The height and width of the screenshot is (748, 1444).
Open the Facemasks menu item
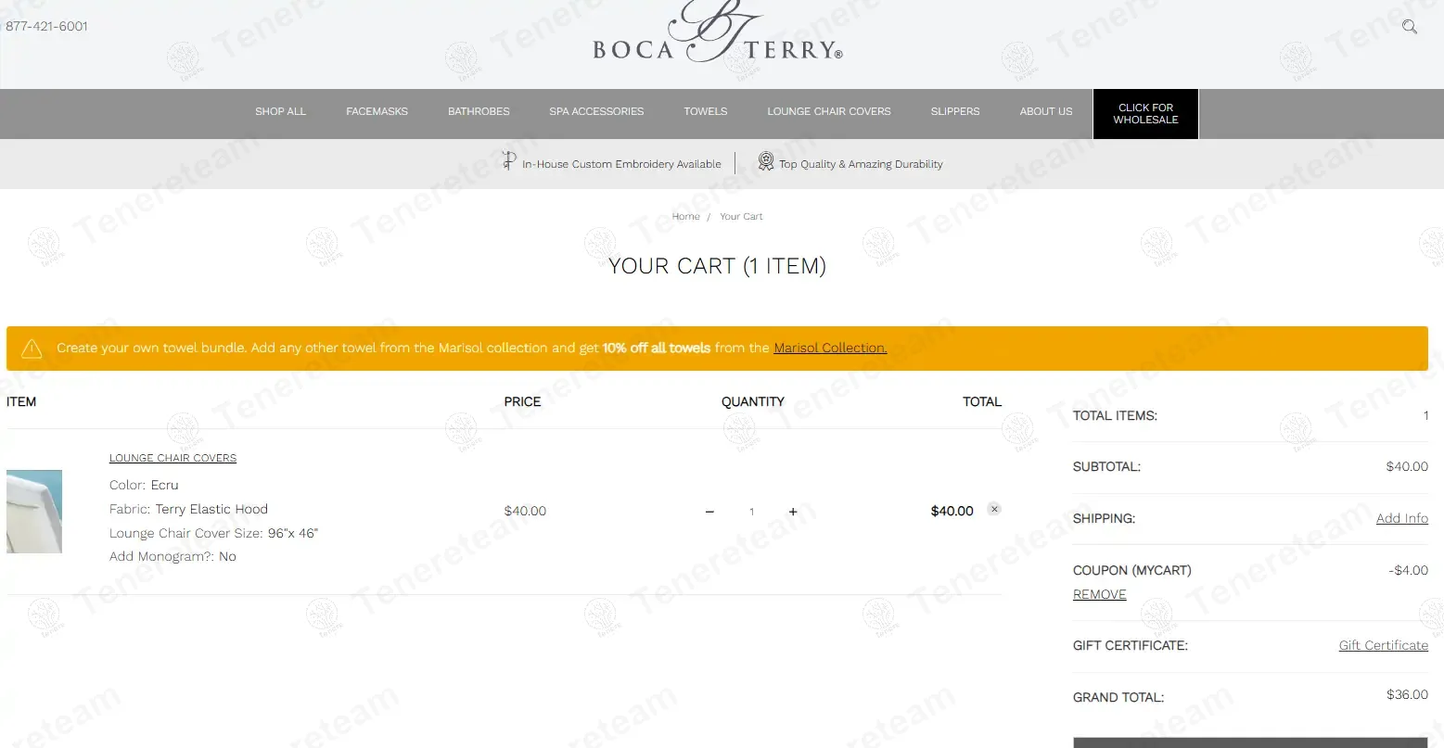pyautogui.click(x=377, y=111)
